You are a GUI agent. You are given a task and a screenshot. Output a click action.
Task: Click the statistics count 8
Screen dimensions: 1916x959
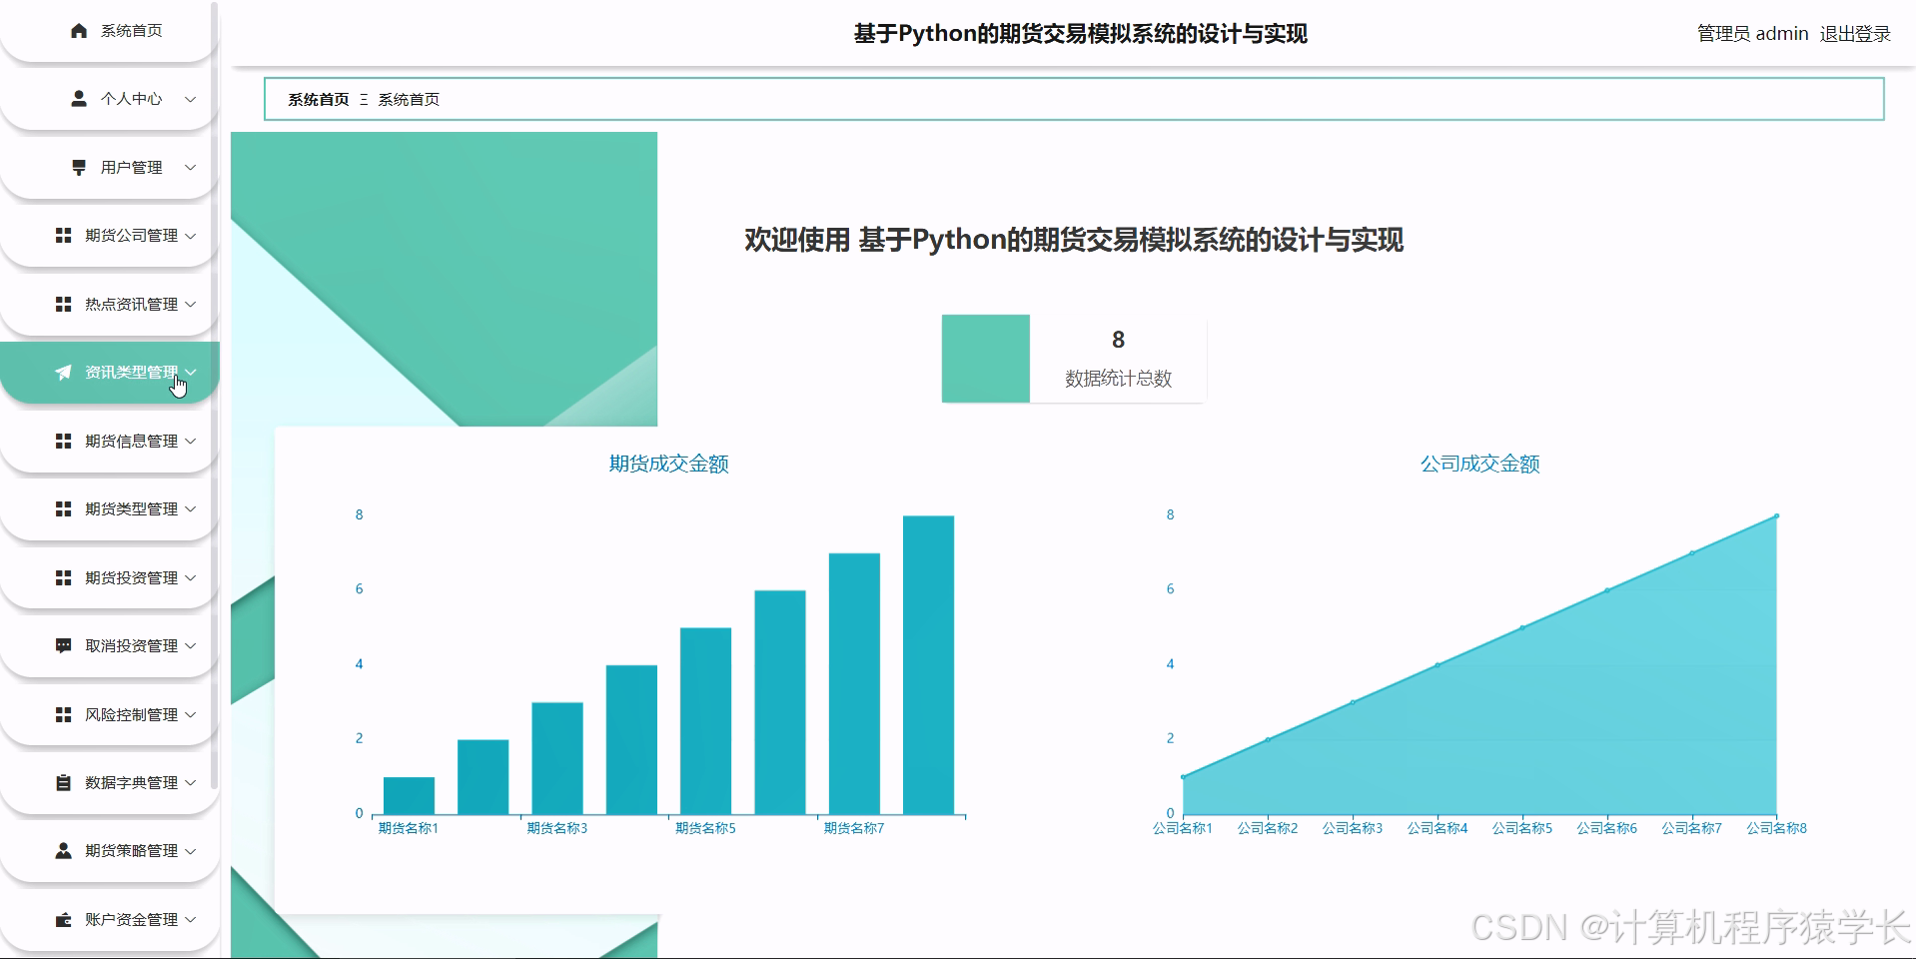[x=1118, y=340]
